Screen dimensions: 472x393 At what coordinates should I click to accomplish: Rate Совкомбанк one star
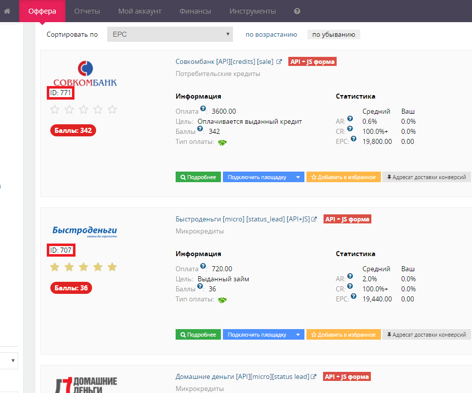coord(55,109)
